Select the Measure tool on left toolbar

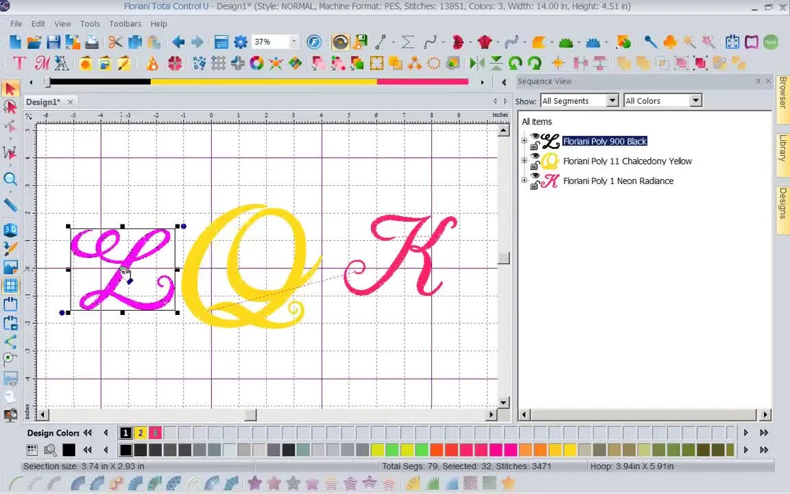tap(12, 203)
